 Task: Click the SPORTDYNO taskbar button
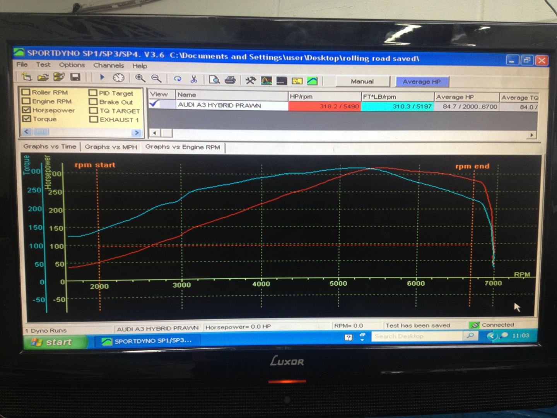(147, 341)
